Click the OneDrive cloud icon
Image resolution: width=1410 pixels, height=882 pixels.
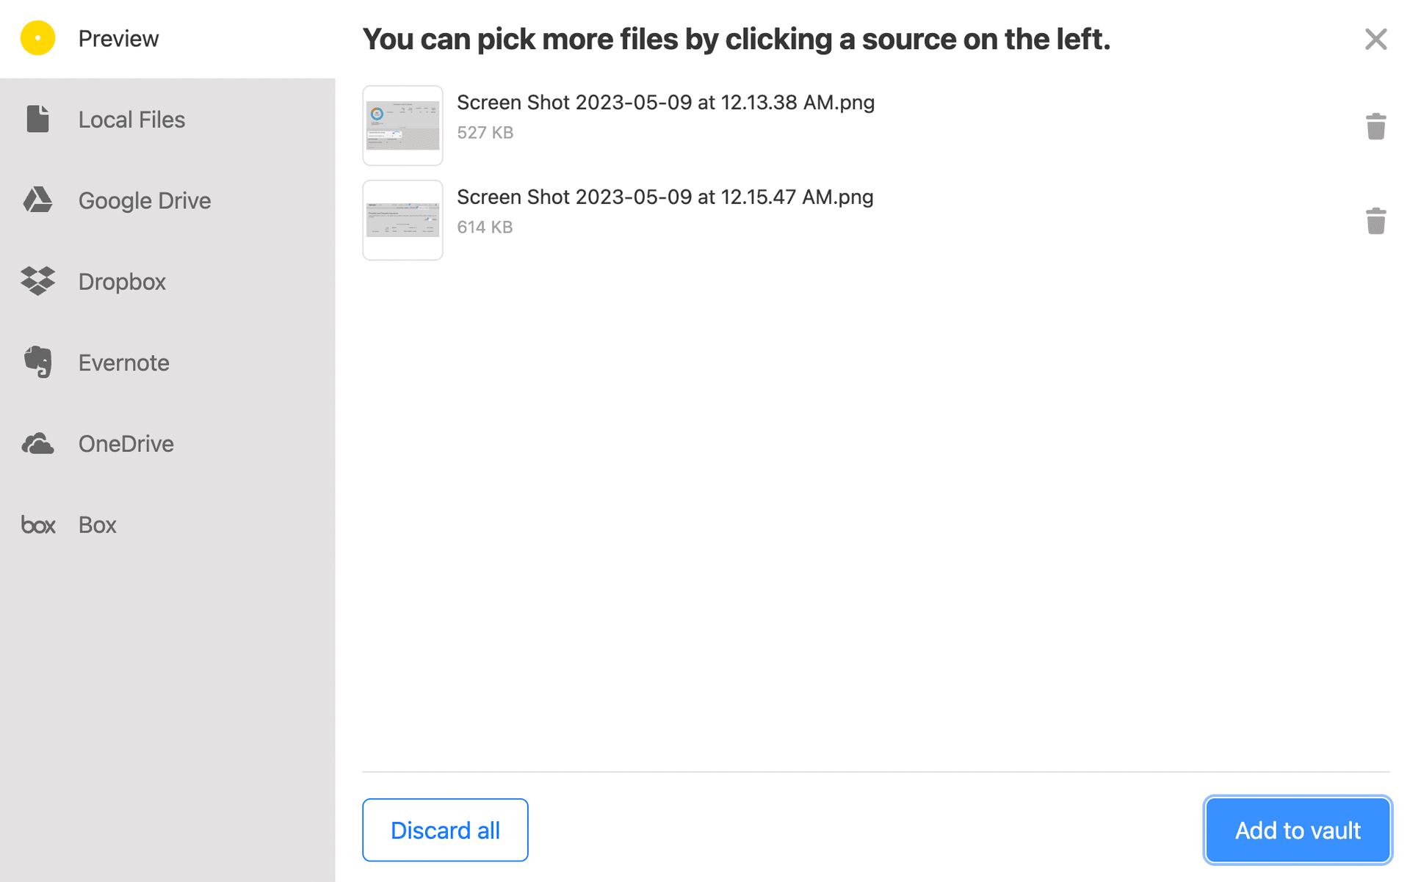click(x=37, y=443)
